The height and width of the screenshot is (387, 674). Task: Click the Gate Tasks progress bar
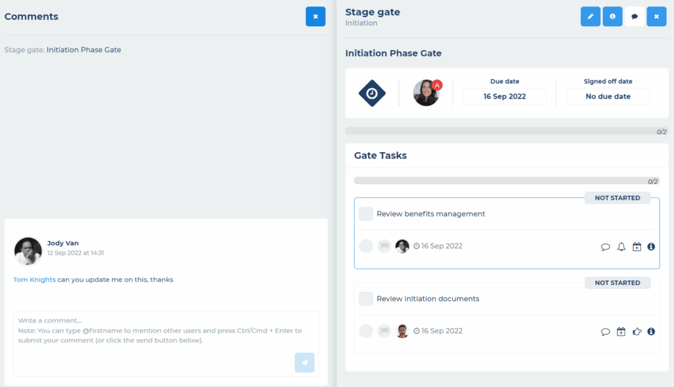pos(506,180)
